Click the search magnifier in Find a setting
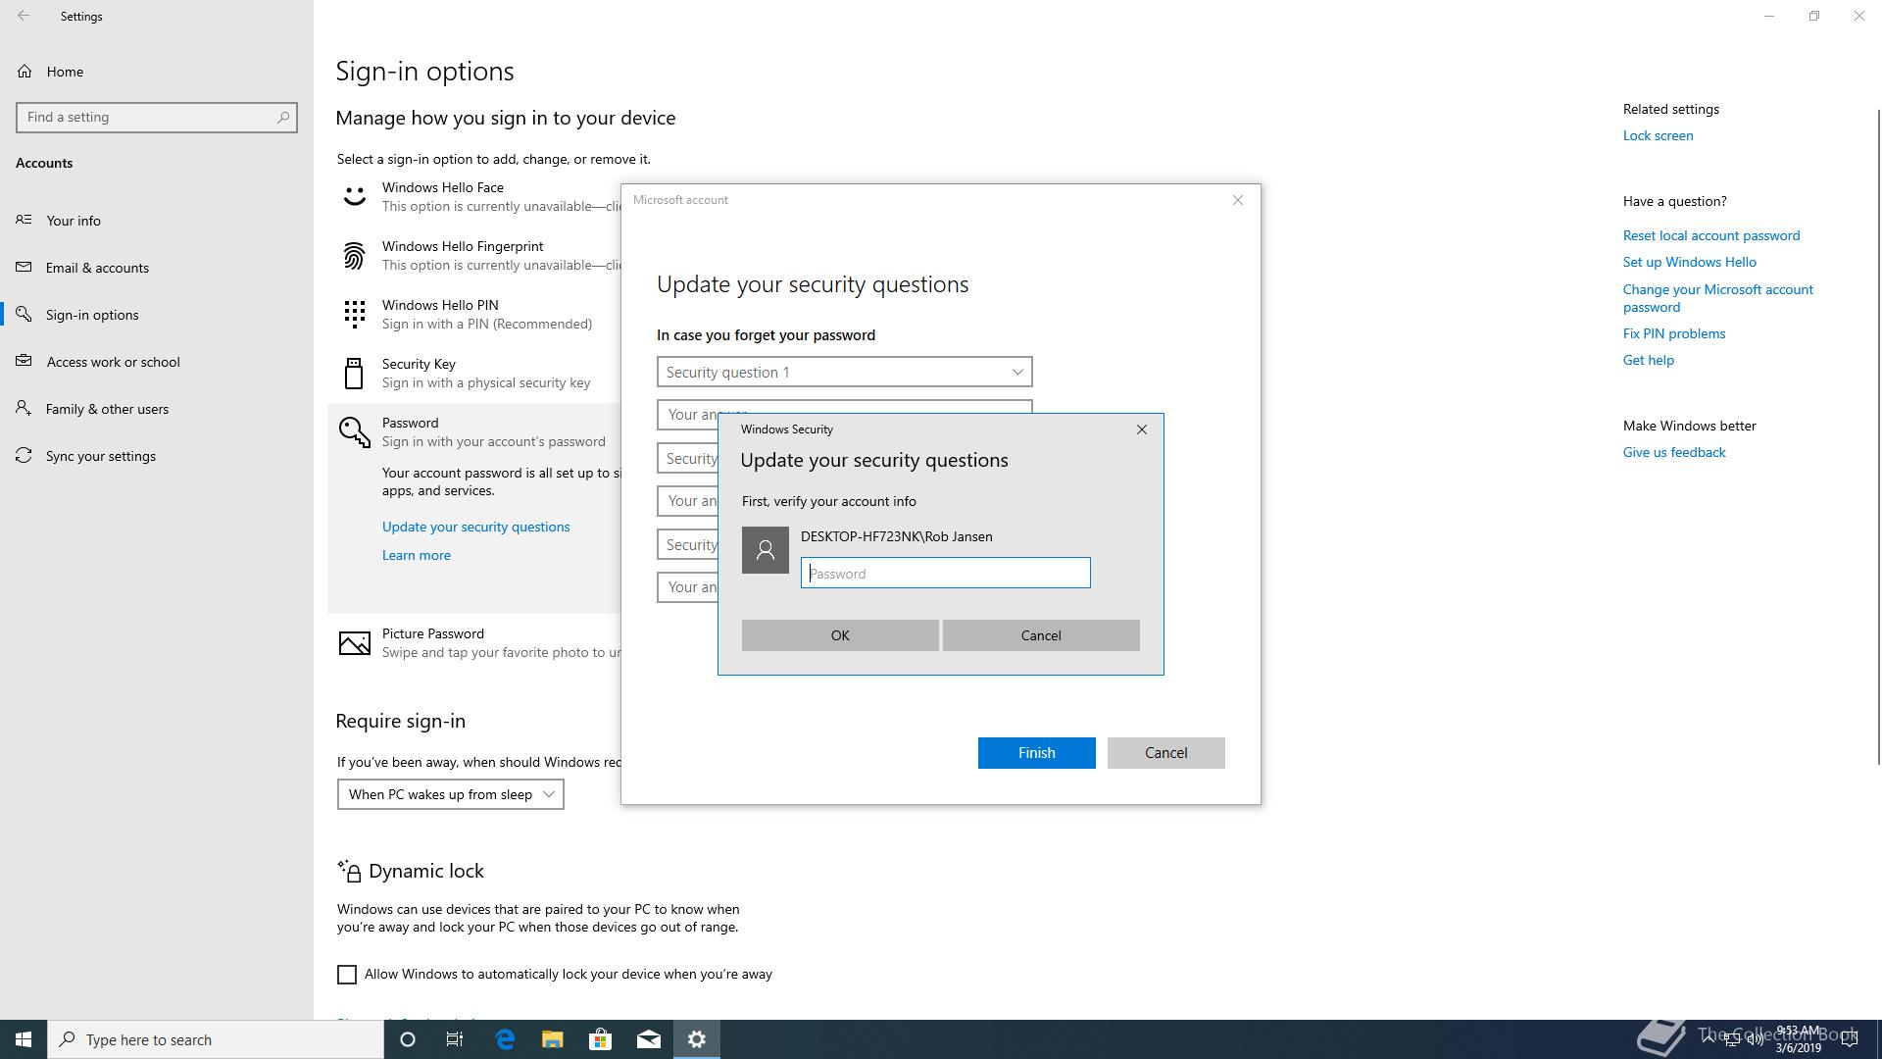 283,117
